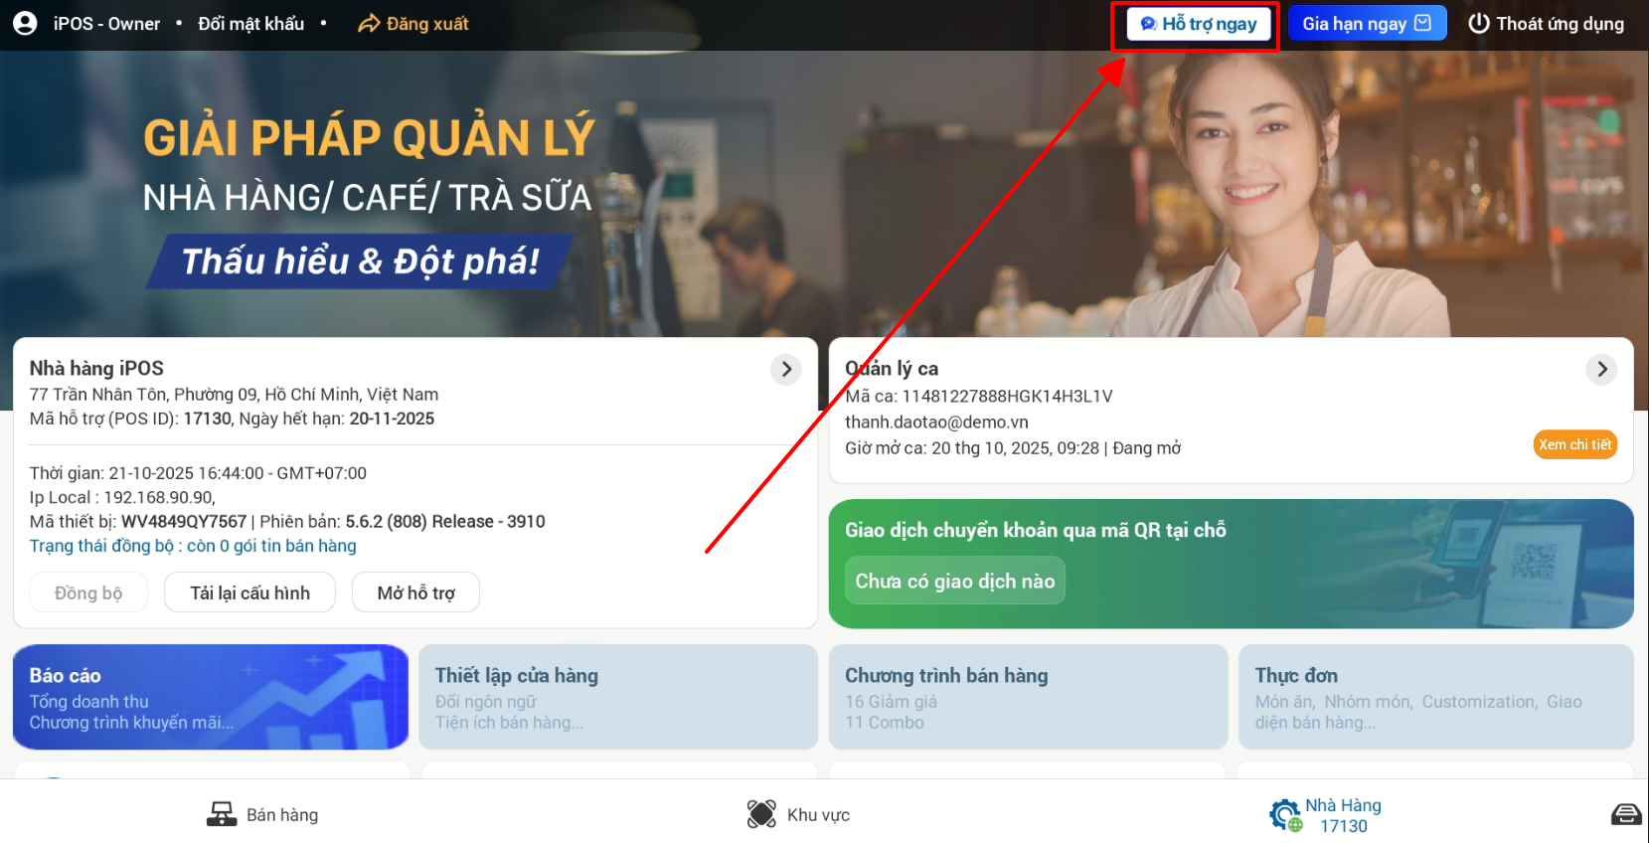Click the drawer icon in the bottom-right corner
The image size is (1649, 843).
1626,815
